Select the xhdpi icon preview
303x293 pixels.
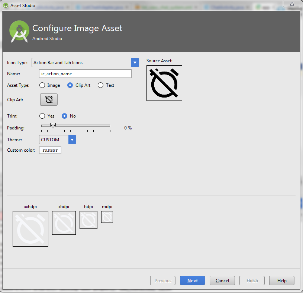(x=64, y=223)
